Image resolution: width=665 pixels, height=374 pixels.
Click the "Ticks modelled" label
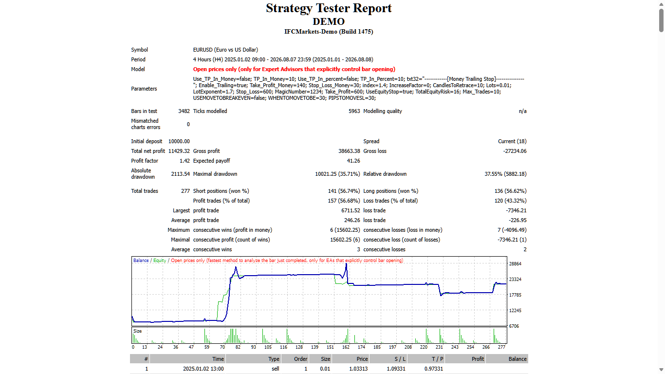pyautogui.click(x=210, y=111)
